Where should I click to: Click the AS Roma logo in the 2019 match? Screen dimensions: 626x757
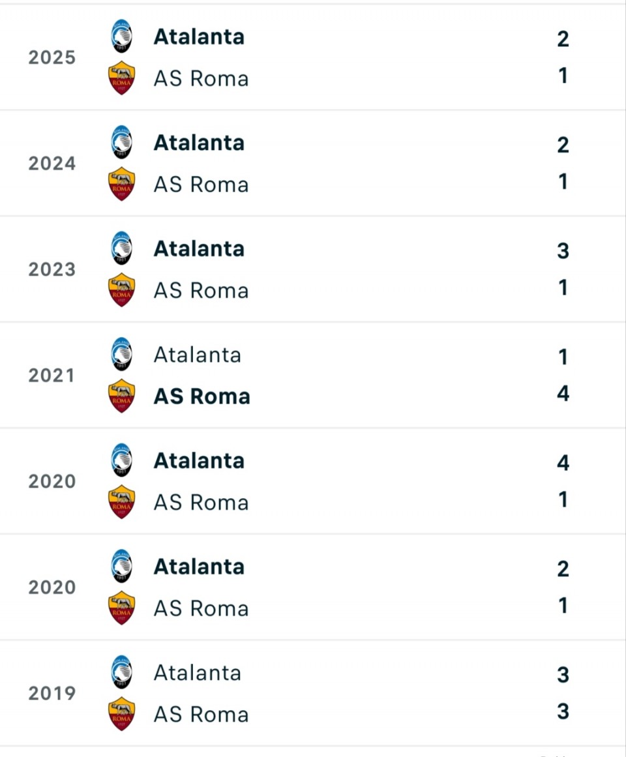coord(121,714)
